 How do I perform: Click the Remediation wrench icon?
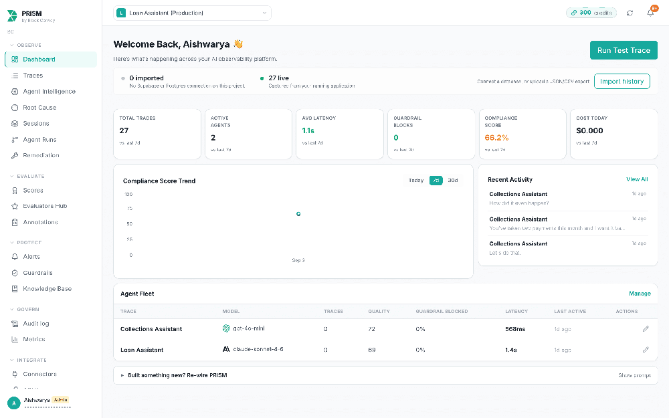tap(15, 155)
